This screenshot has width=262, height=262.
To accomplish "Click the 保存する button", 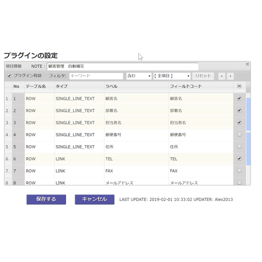I will click(46, 199).
